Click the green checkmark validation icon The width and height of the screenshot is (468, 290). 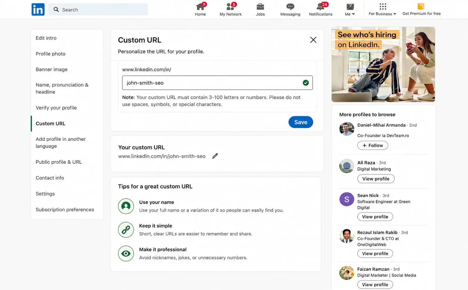click(x=306, y=83)
